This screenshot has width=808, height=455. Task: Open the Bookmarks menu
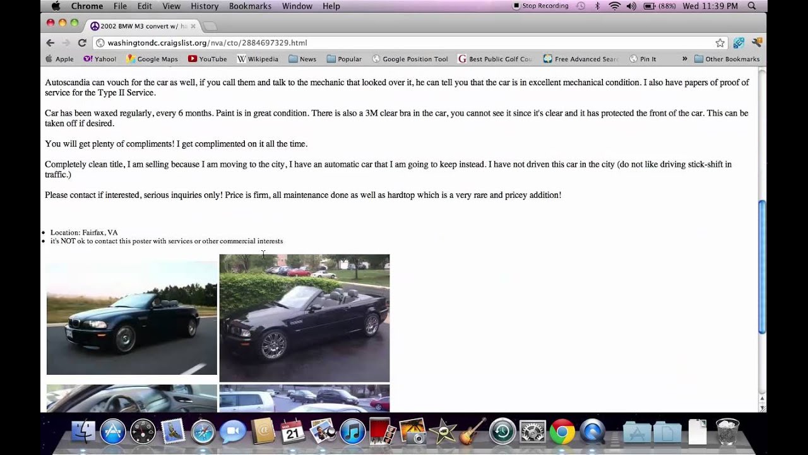pyautogui.click(x=250, y=6)
